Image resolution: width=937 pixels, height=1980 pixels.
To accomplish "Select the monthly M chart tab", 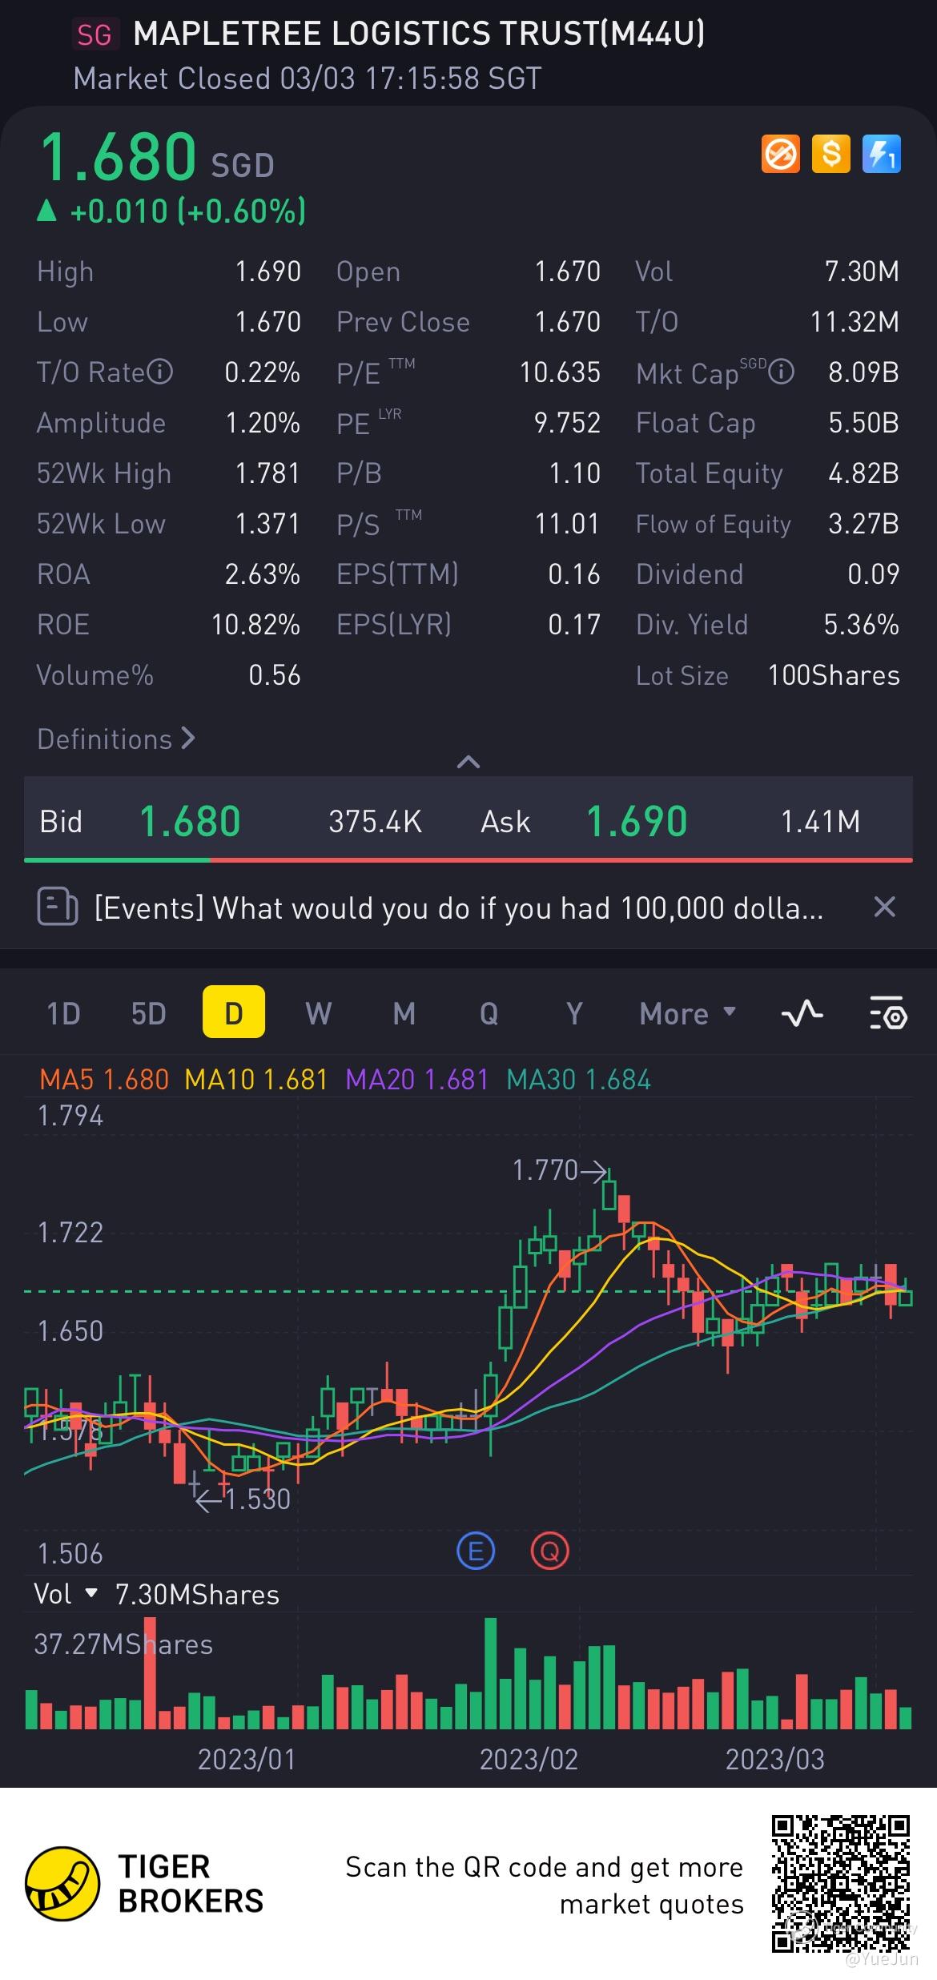I will (404, 1014).
